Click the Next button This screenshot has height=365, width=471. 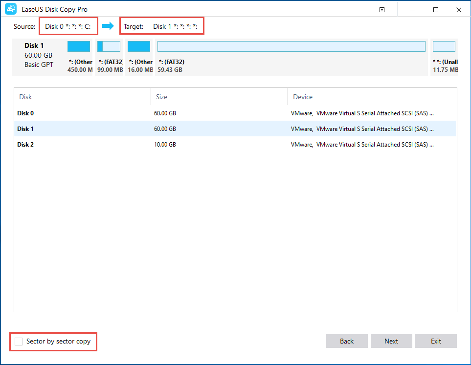point(391,341)
